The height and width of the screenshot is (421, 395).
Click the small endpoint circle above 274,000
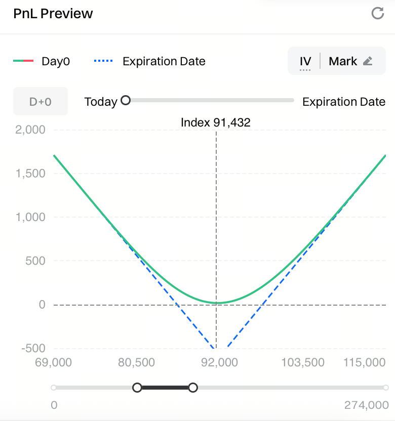(385, 388)
